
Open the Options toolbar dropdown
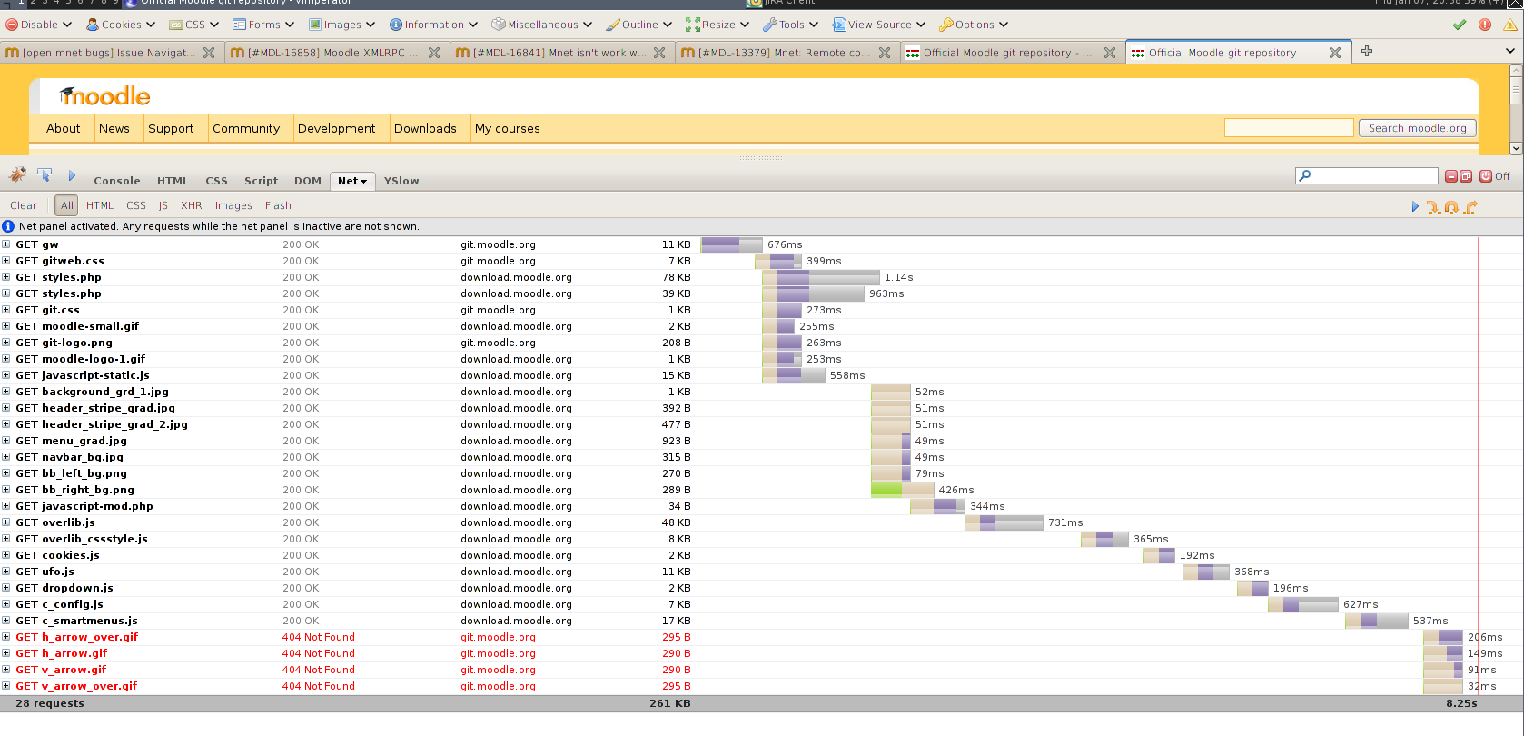tap(974, 25)
